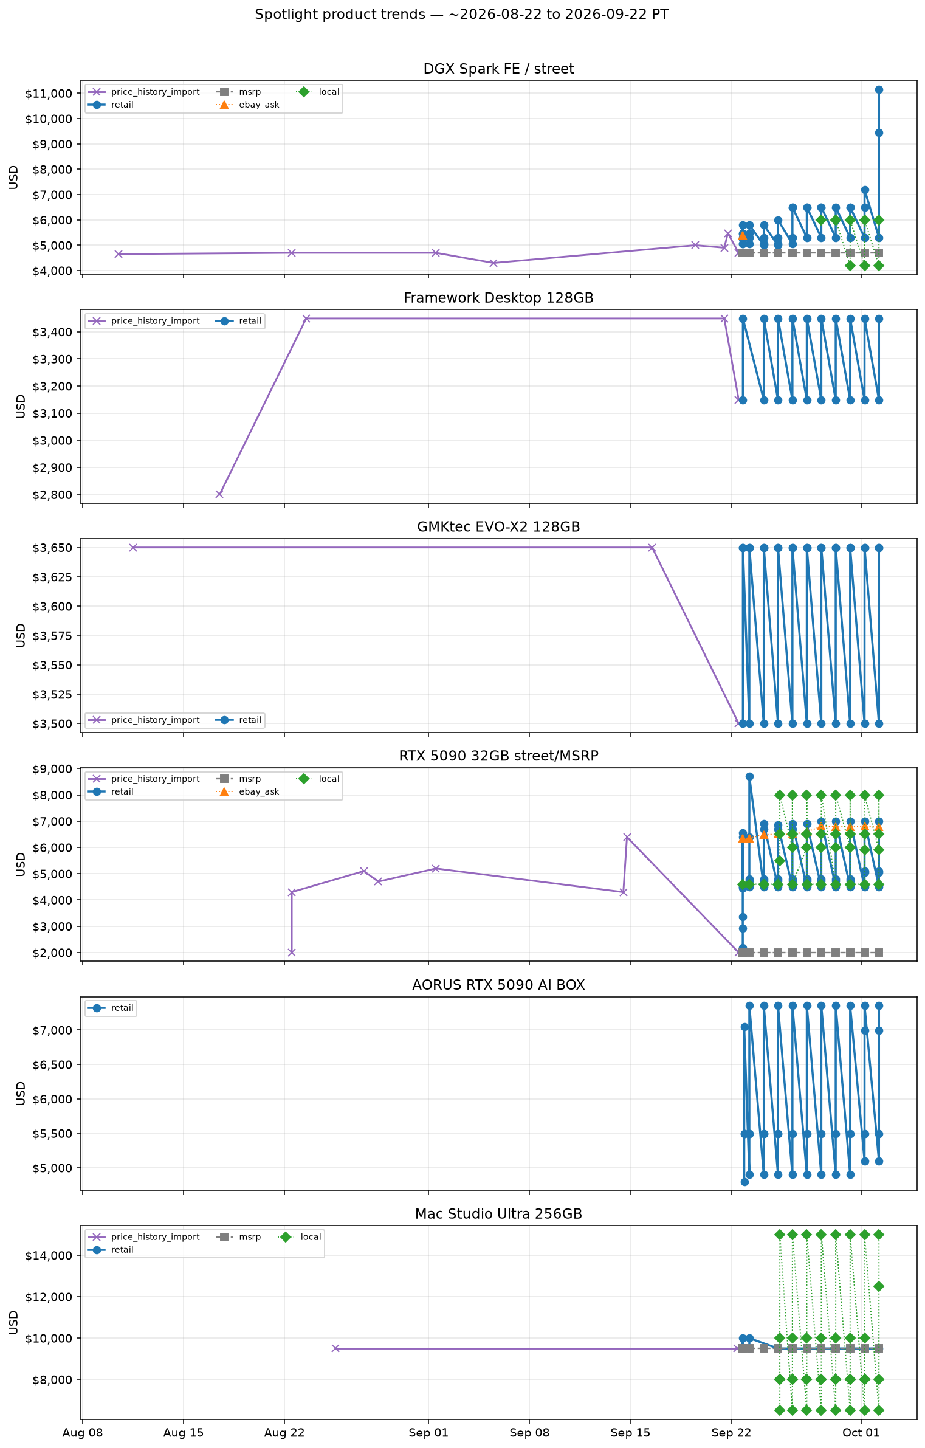925x1448 pixels.
Task: Click the $11,000 axis tick label
Action: pos(49,94)
